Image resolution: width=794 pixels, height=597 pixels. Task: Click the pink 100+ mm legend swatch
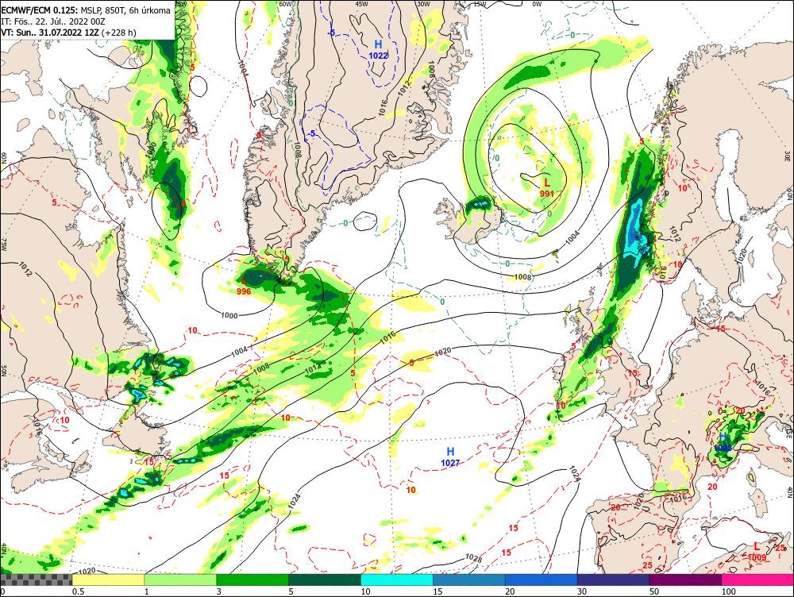[757, 580]
